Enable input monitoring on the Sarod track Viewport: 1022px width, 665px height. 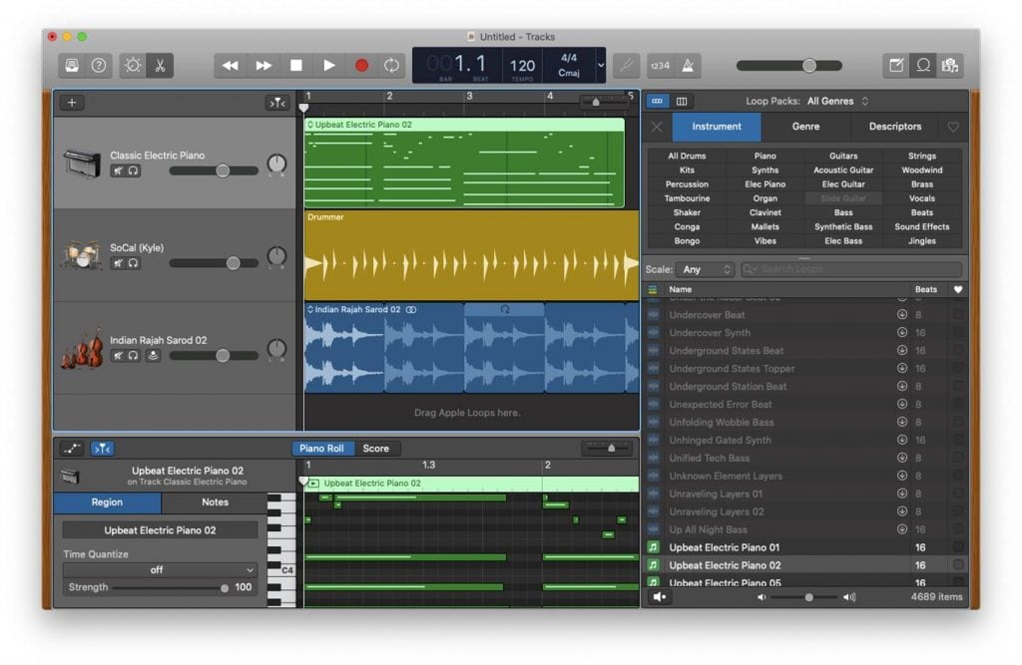point(153,356)
